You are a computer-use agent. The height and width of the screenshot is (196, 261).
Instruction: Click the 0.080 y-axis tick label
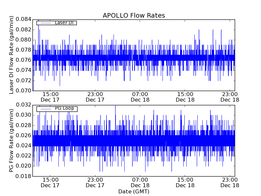click(23, 40)
